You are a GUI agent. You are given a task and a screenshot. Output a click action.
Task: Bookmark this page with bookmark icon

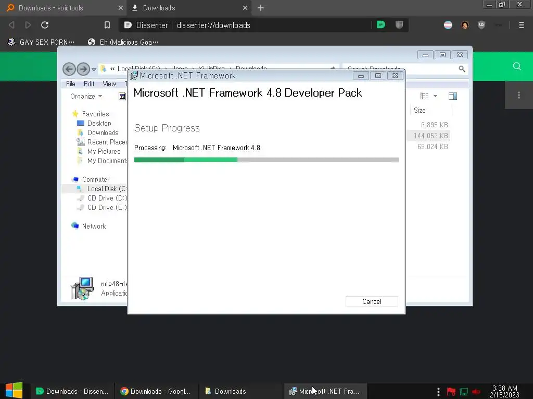pyautogui.click(x=107, y=25)
